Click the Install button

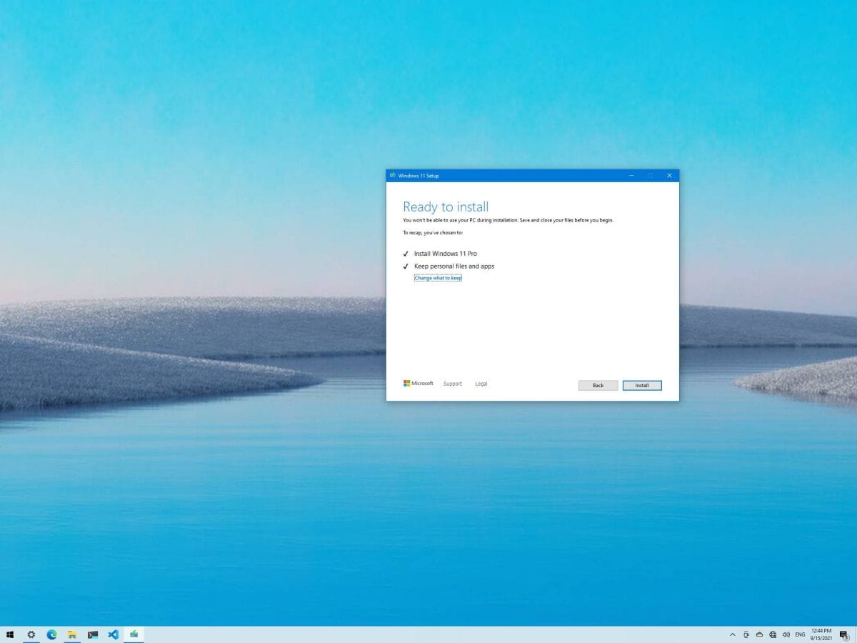[642, 385]
